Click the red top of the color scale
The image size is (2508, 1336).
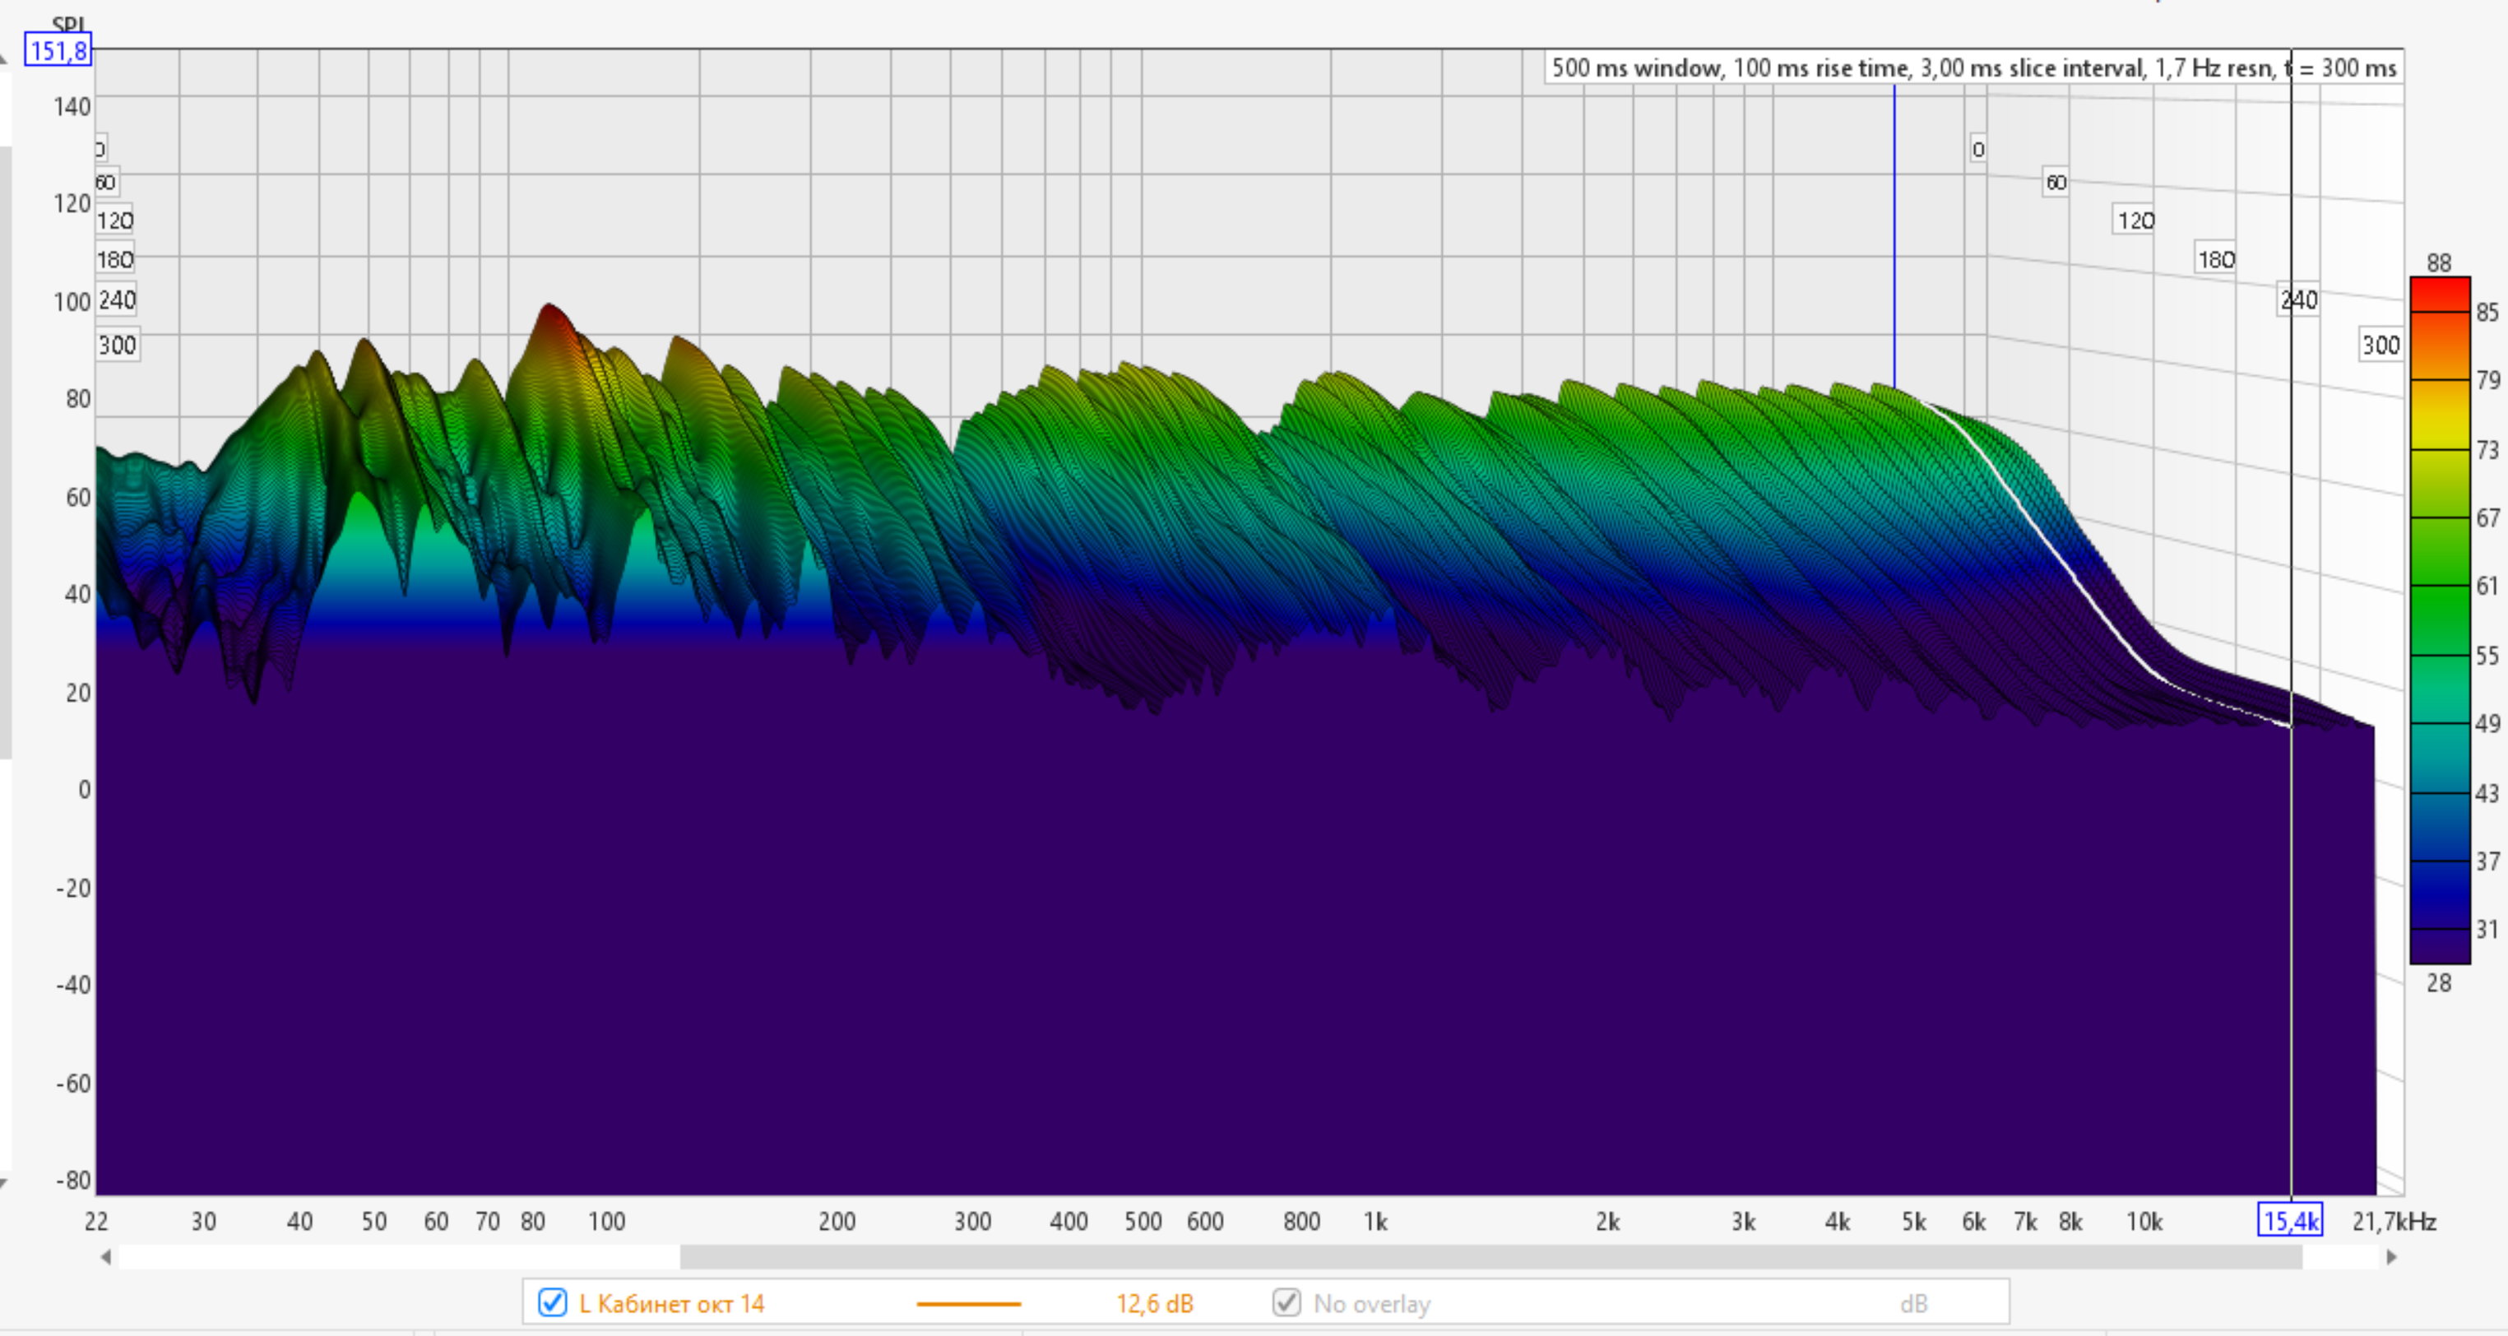click(x=2439, y=290)
